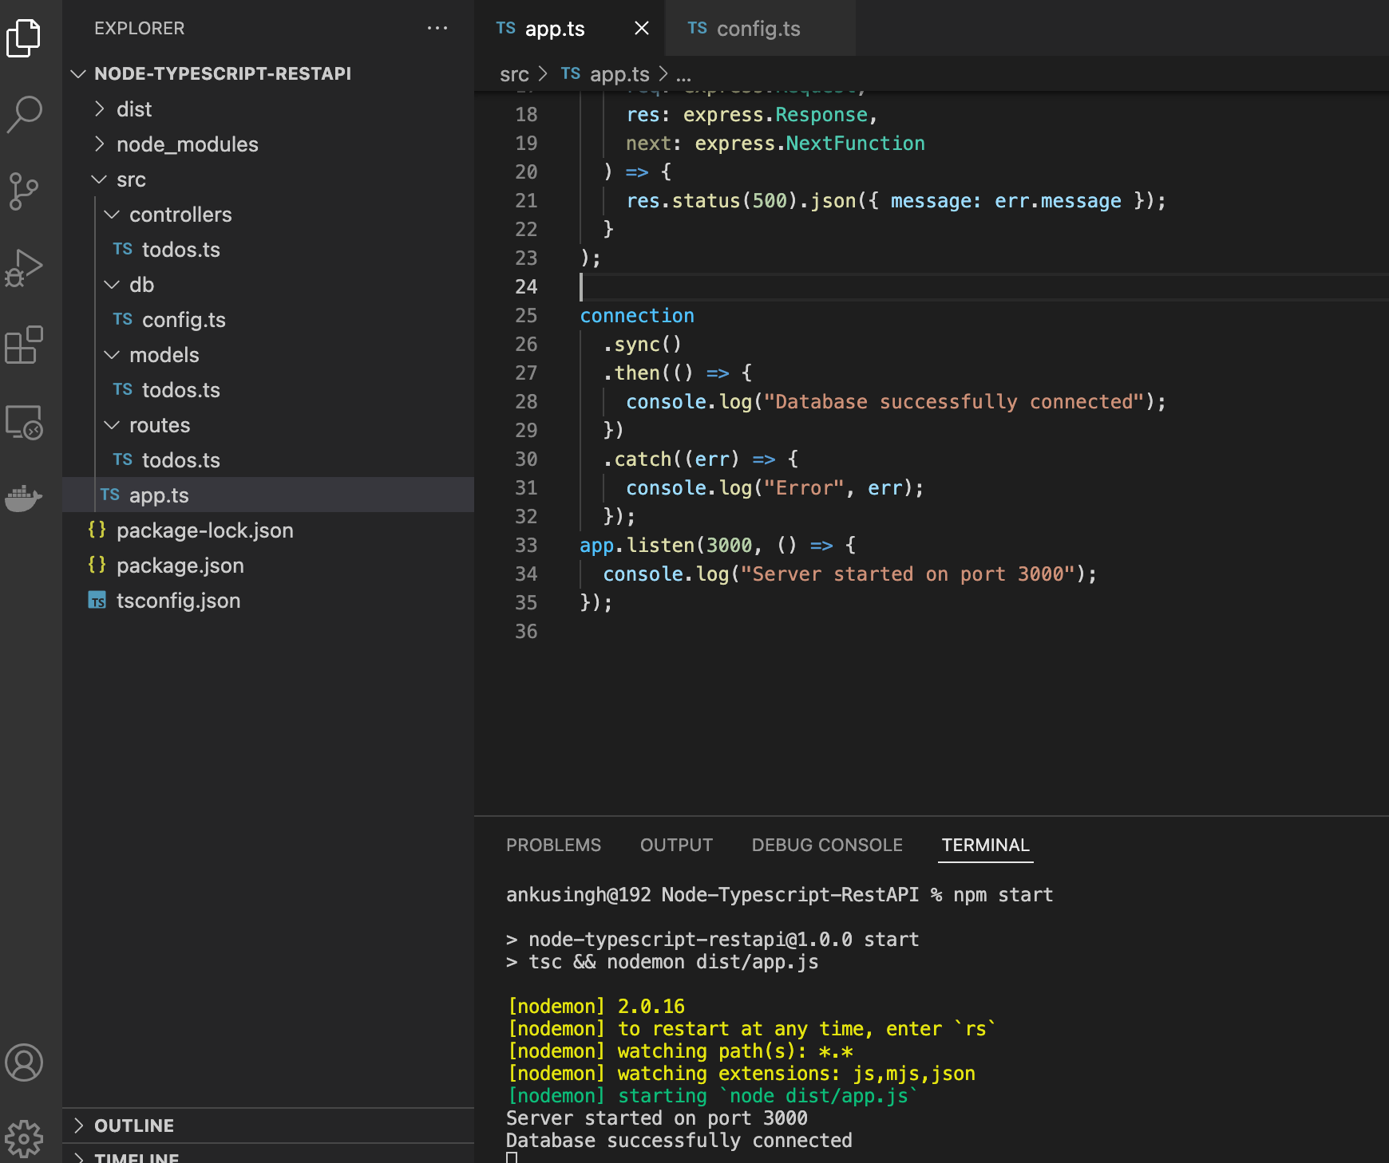Viewport: 1389px width, 1163px height.
Task: Click TS icon in breadcrumb app.ts
Action: tap(570, 74)
